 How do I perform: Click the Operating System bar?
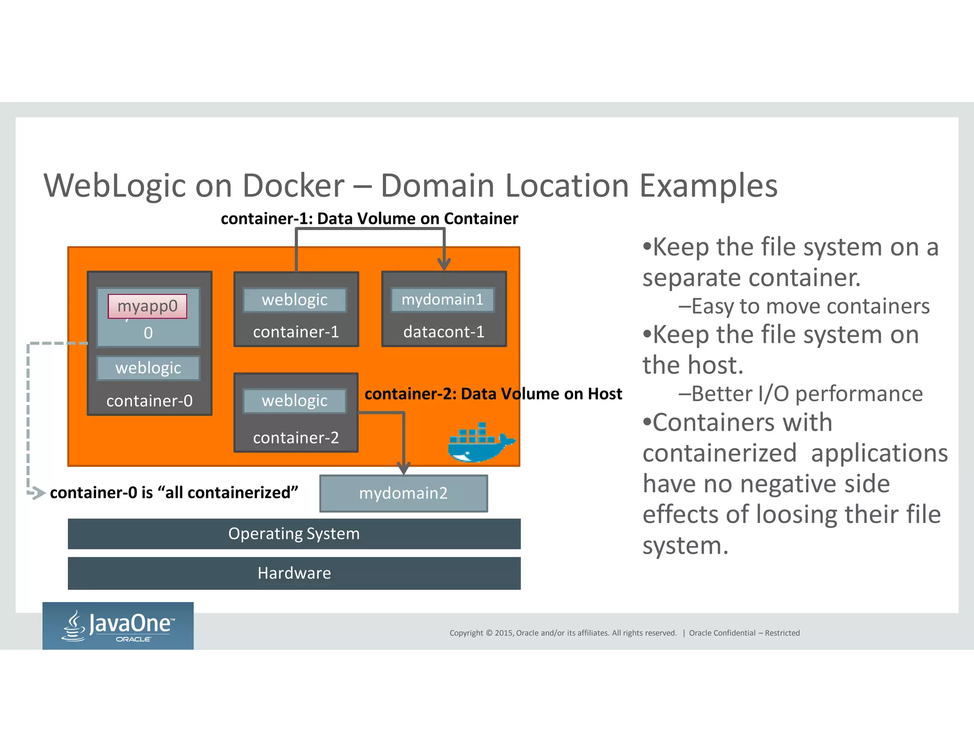[x=294, y=533]
